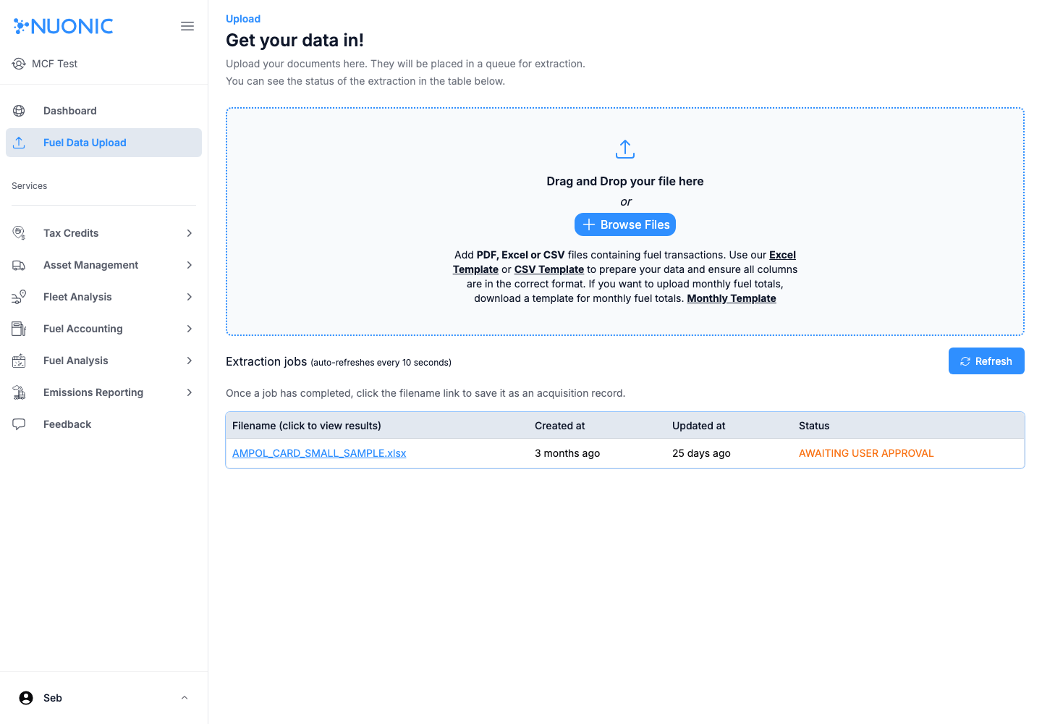Click the Seb user avatar icon

tap(25, 697)
